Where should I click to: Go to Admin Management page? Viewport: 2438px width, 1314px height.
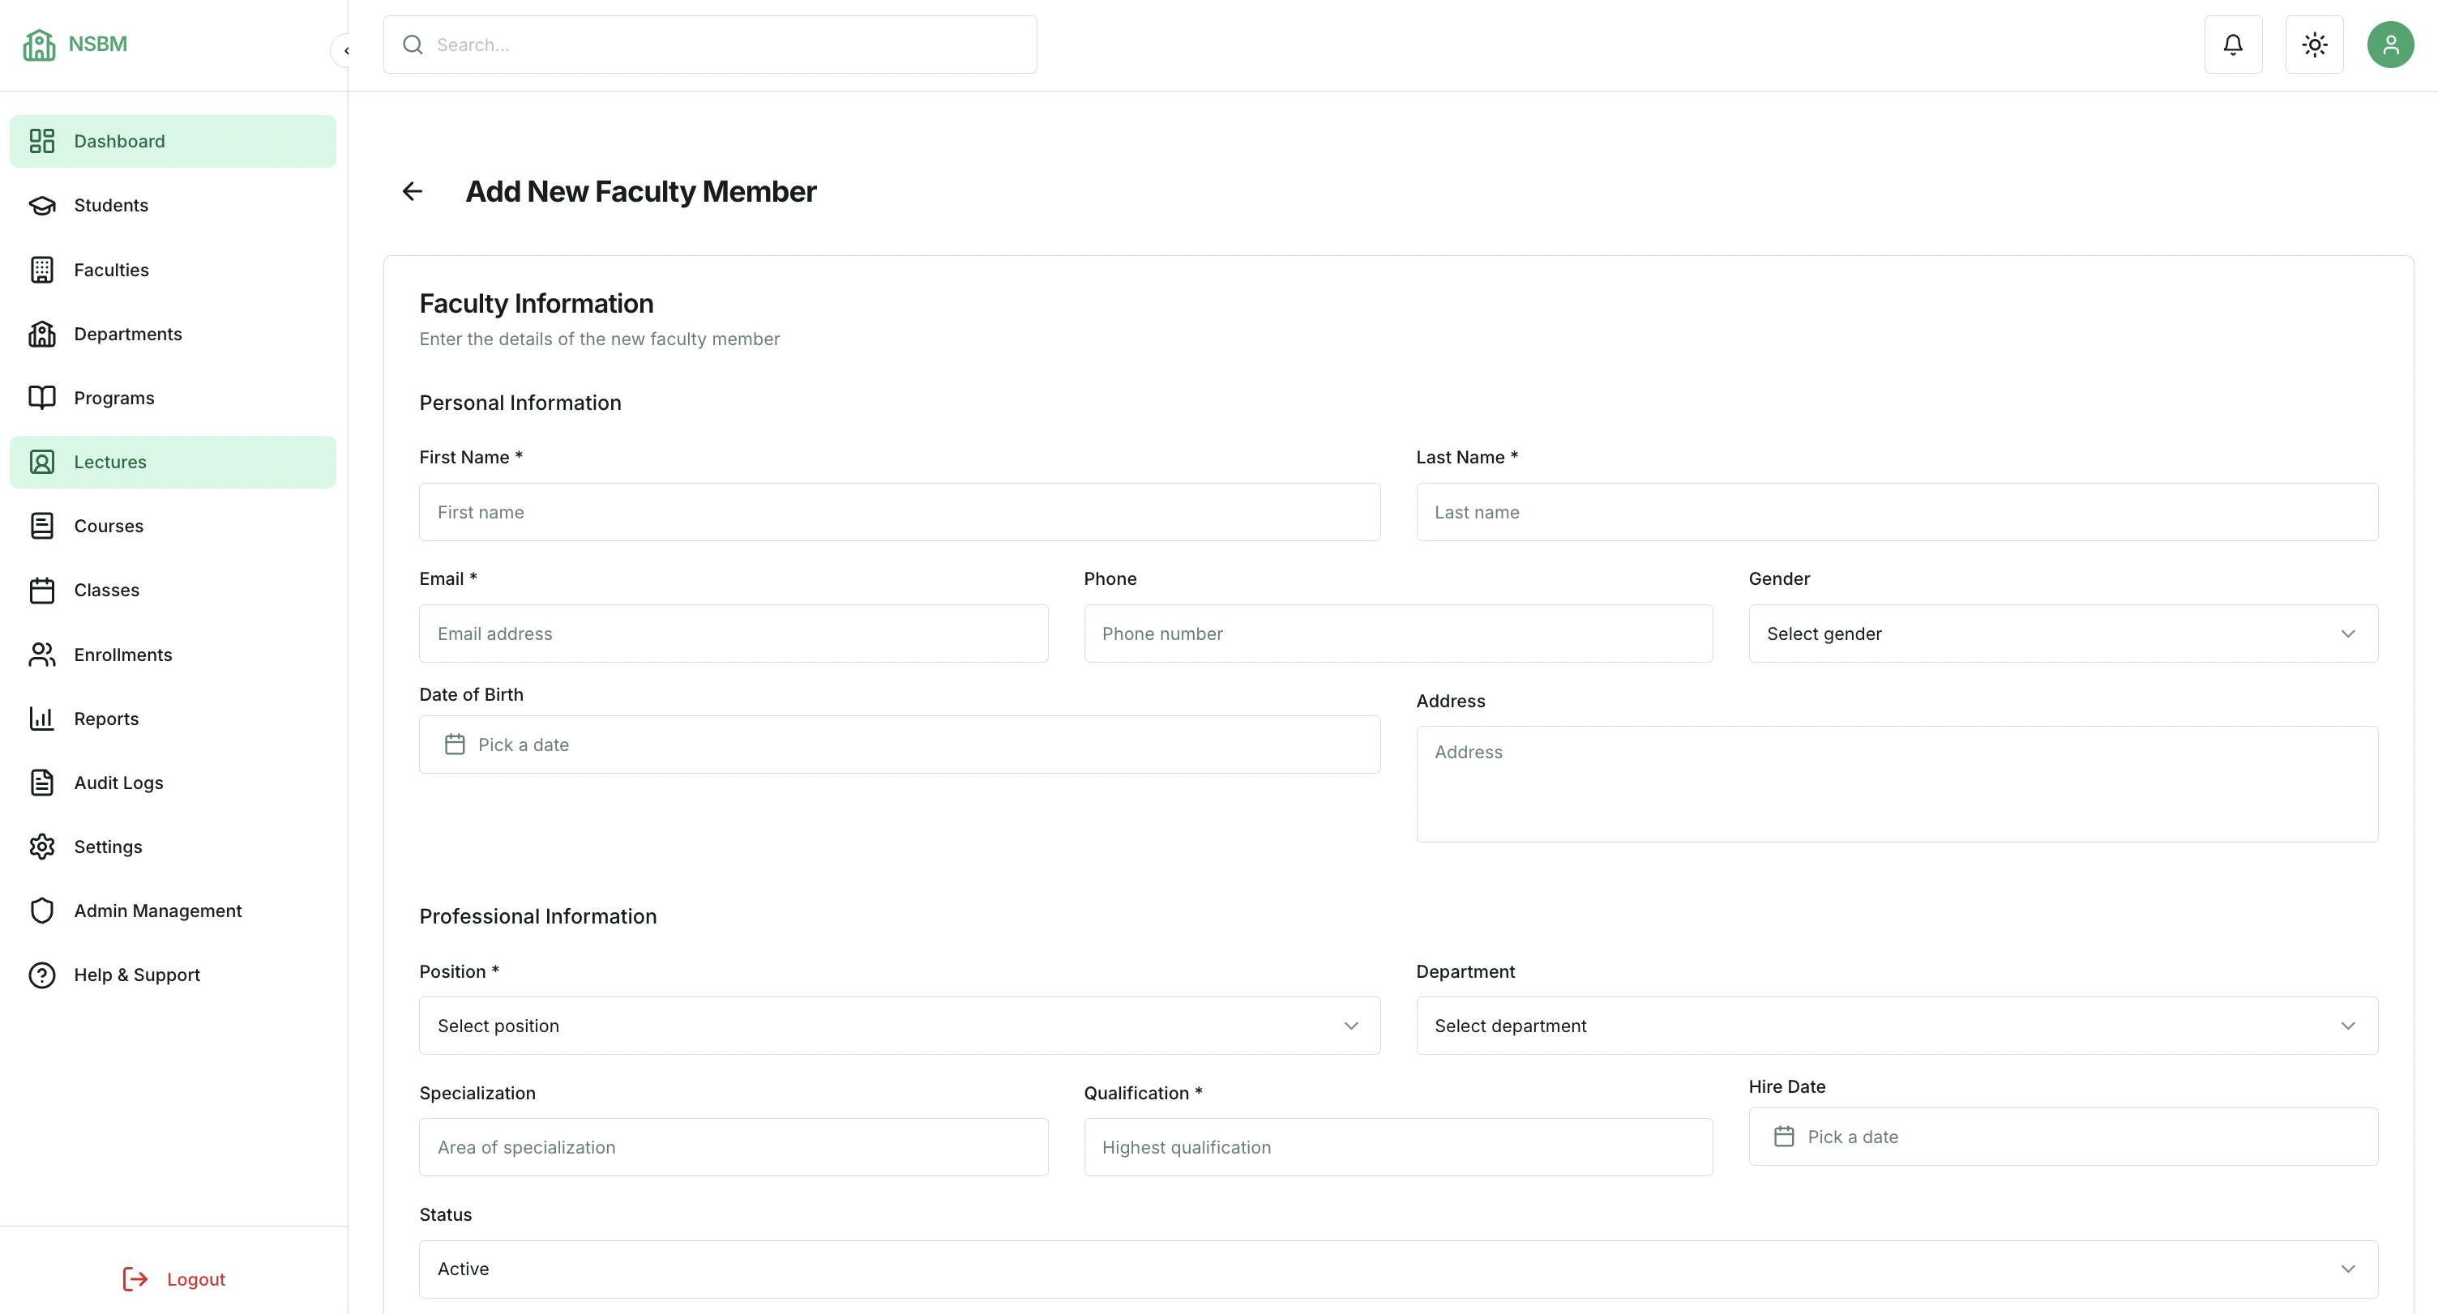[157, 910]
